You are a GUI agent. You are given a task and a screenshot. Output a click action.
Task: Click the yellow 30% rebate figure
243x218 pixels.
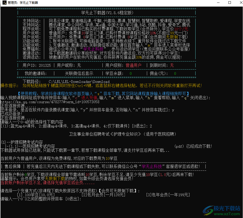(x=139, y=57)
